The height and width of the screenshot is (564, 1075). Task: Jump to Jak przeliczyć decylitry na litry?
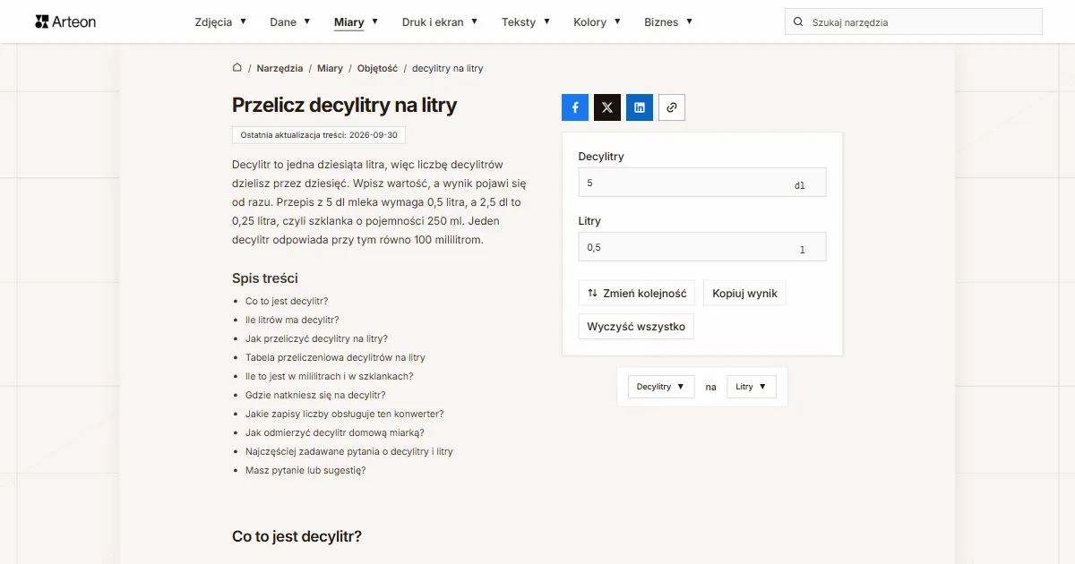[x=316, y=338]
